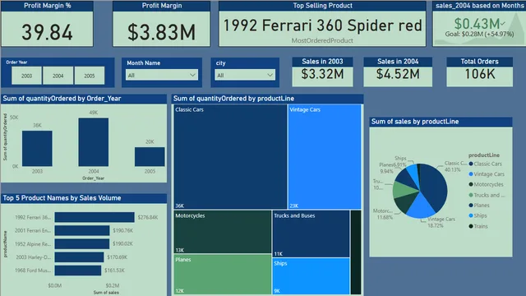Click the Ships treemap tile
Screen dimensions: 526x296
pyautogui.click(x=311, y=276)
